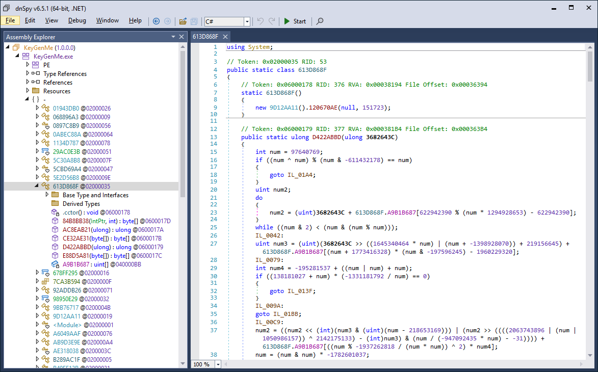598x372 pixels.
Task: Click the Assembly Explorer vertical scrollbar
Action: click(x=183, y=122)
